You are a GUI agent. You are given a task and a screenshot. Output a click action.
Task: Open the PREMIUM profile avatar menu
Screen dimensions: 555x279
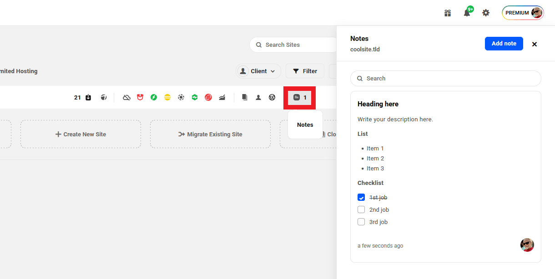pos(523,13)
